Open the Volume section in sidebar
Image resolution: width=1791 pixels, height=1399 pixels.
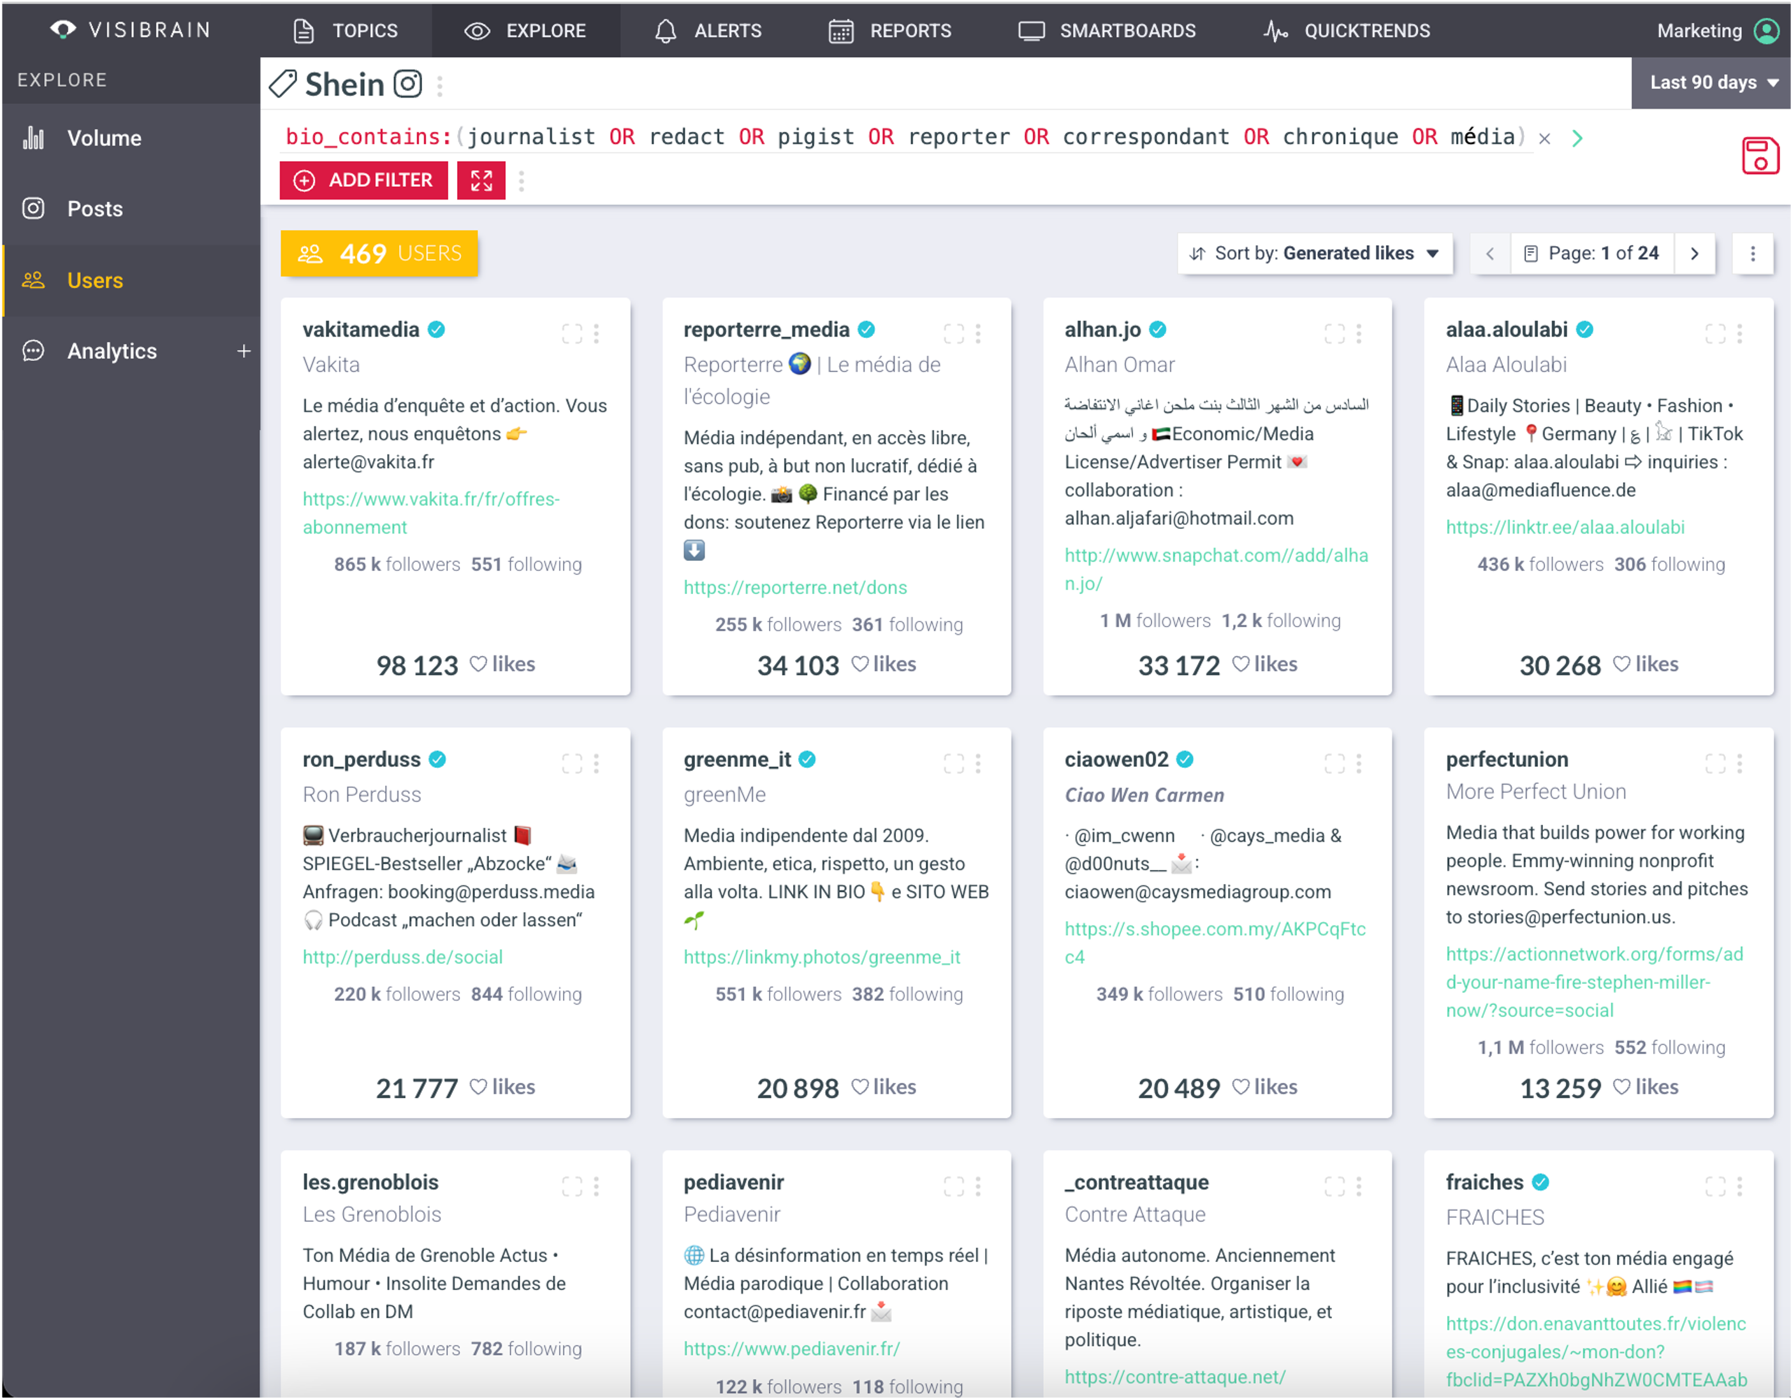pyautogui.click(x=103, y=138)
